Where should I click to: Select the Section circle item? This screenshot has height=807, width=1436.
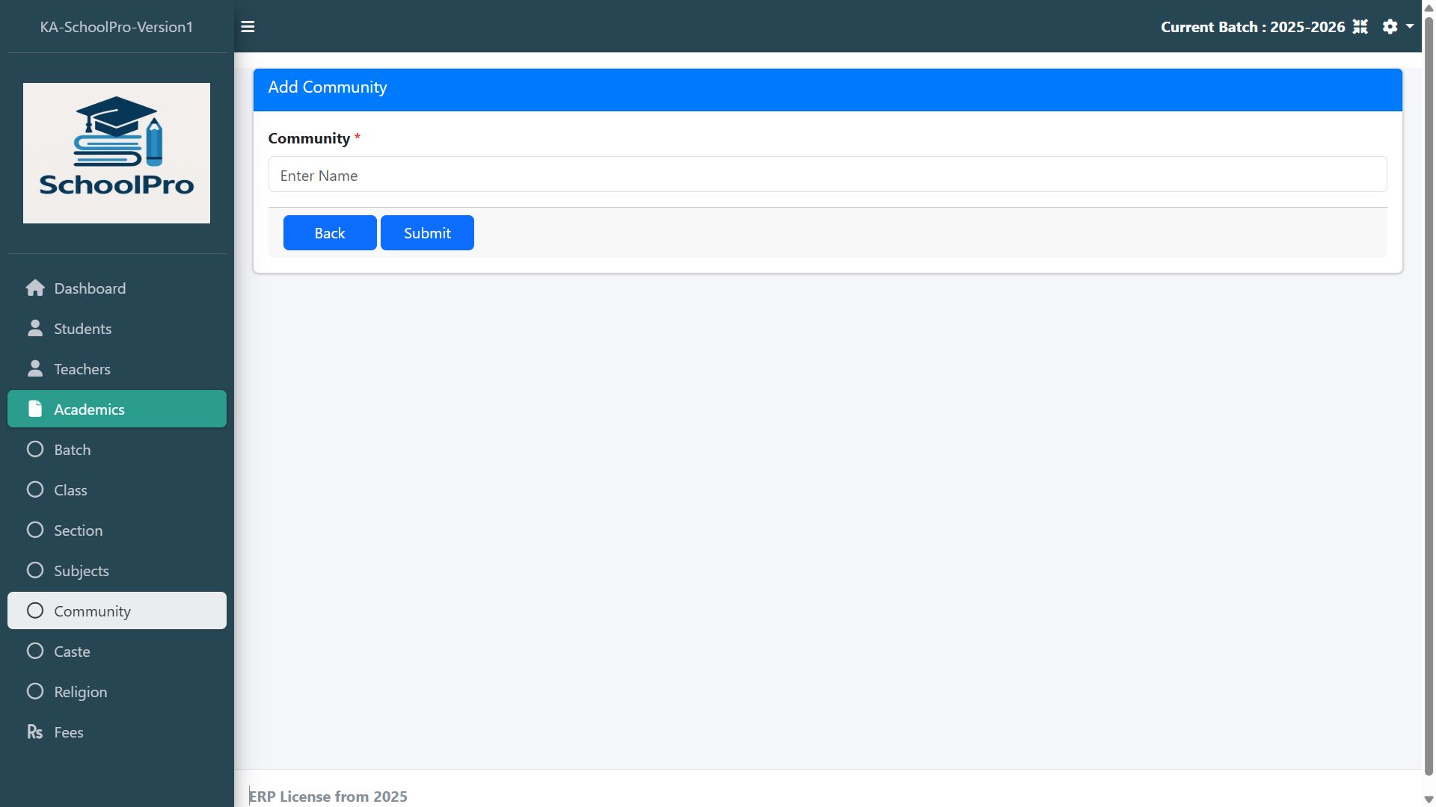pos(35,531)
